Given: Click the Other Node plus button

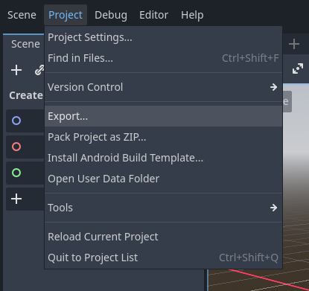Looking at the screenshot, I should [25, 199].
